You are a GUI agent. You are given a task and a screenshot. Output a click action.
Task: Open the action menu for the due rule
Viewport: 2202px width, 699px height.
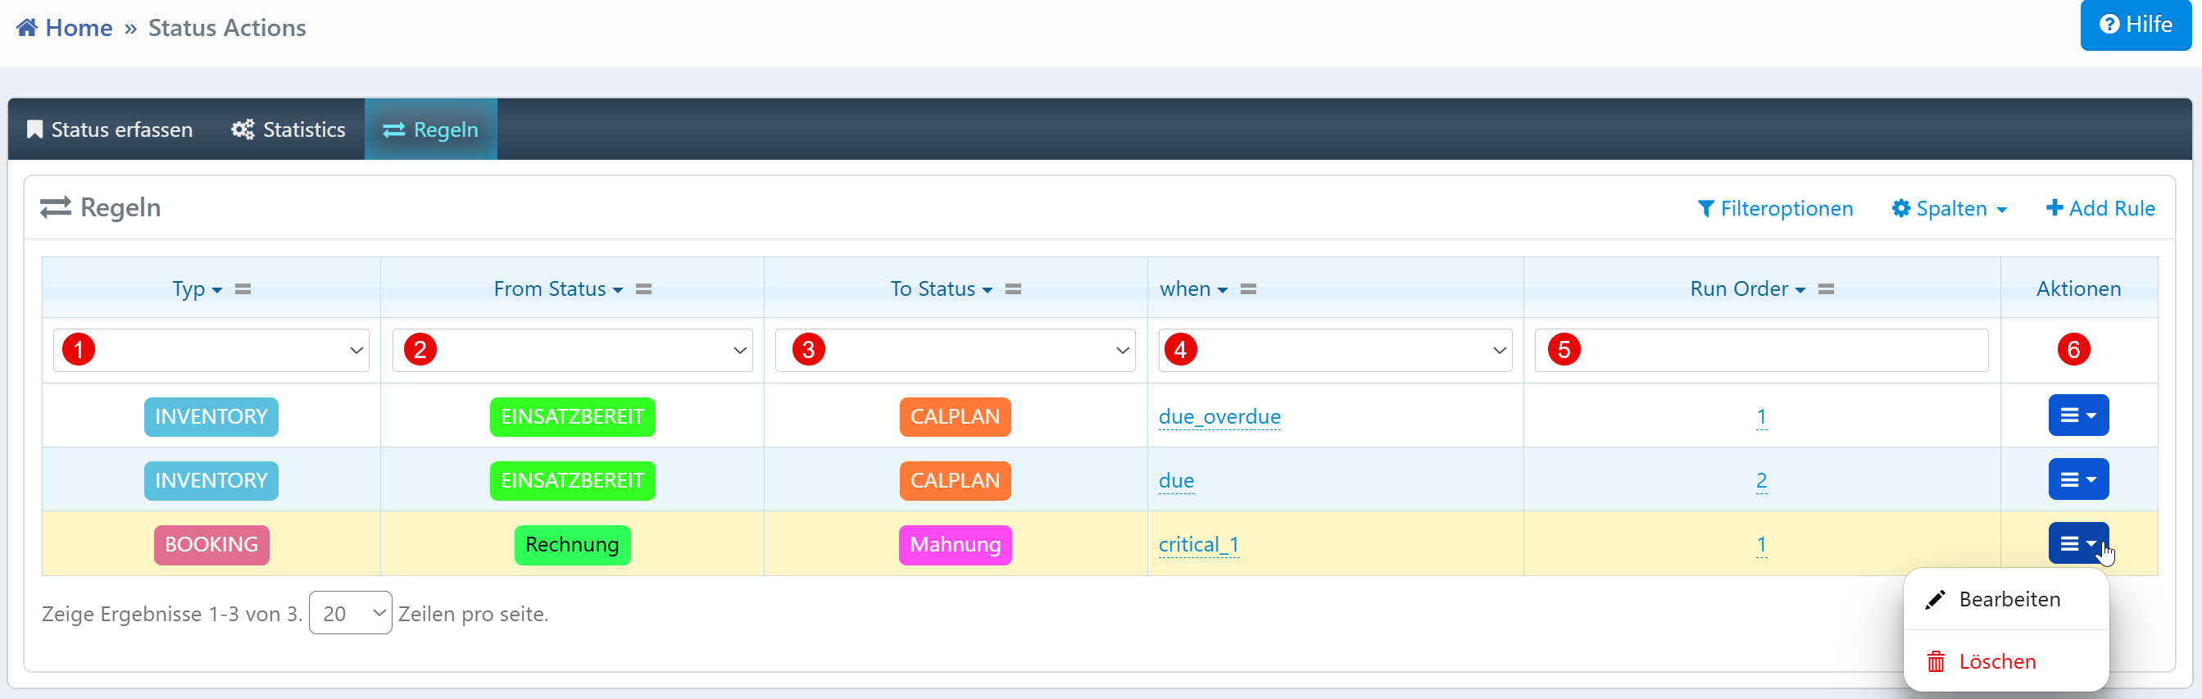point(2077,479)
